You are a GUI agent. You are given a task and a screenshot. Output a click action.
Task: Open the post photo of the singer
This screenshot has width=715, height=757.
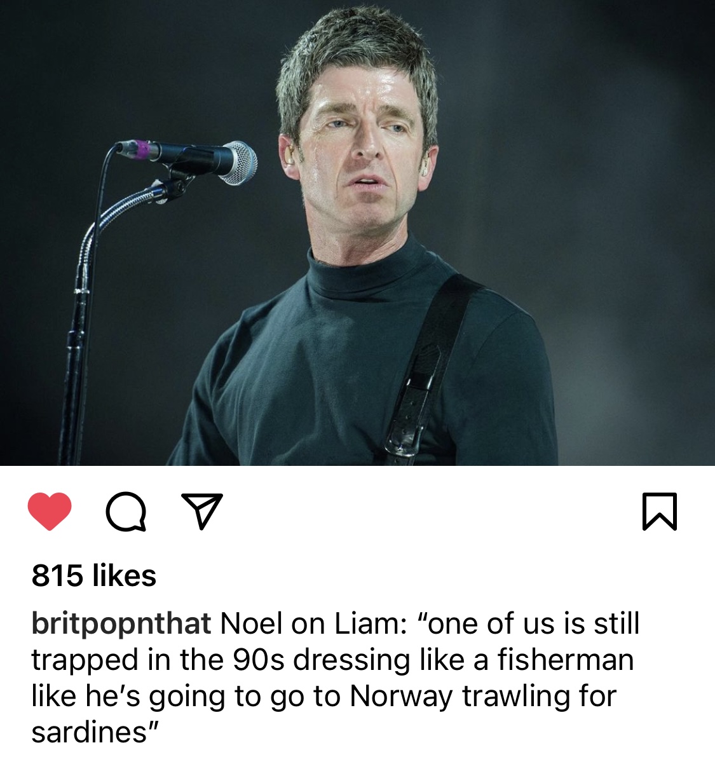357,233
